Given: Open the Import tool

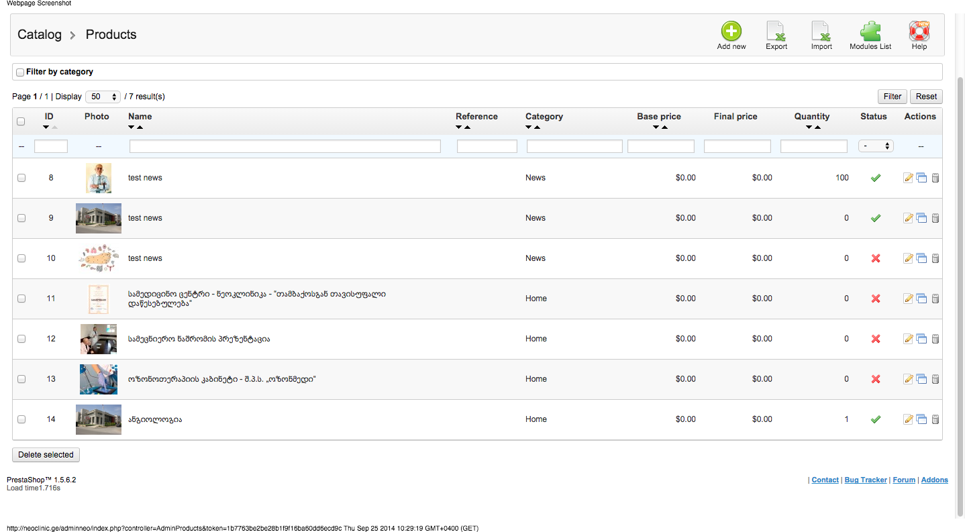Looking at the screenshot, I should pyautogui.click(x=821, y=32).
